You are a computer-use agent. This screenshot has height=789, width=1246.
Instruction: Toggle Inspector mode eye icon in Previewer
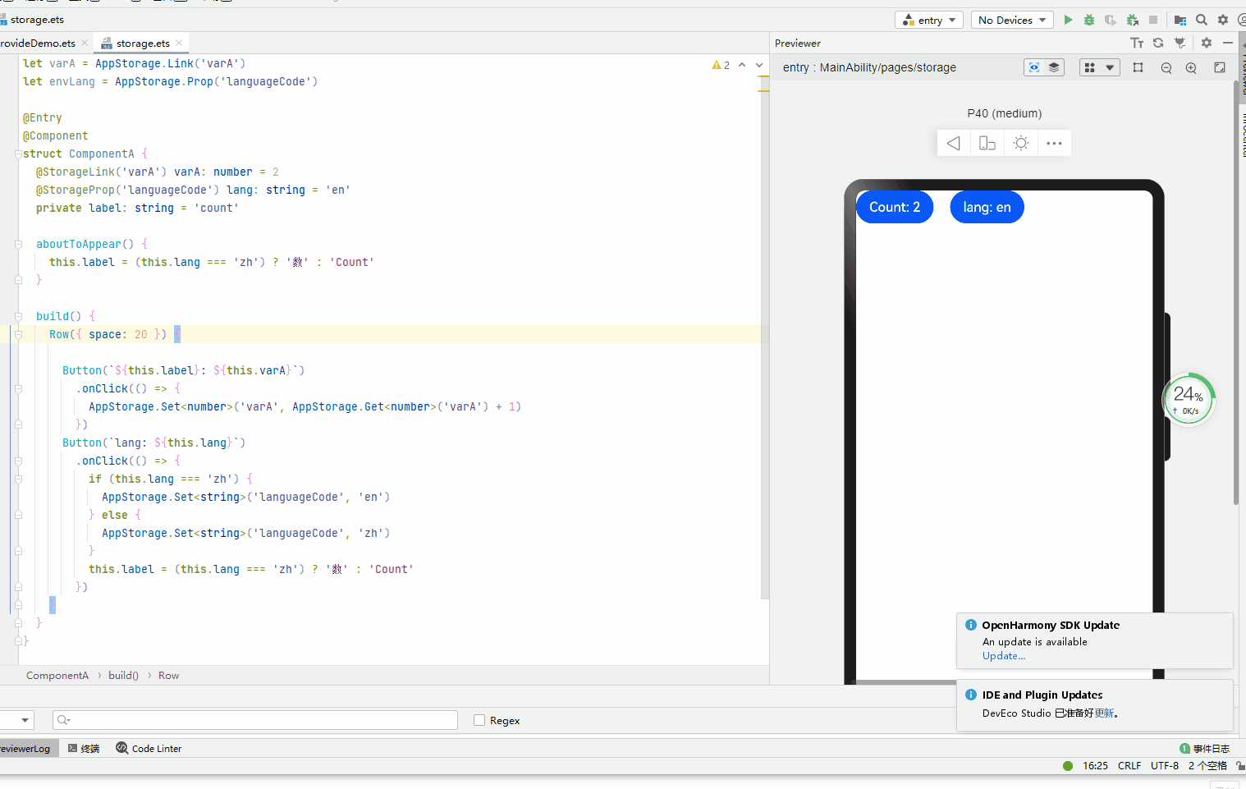pos(1034,67)
